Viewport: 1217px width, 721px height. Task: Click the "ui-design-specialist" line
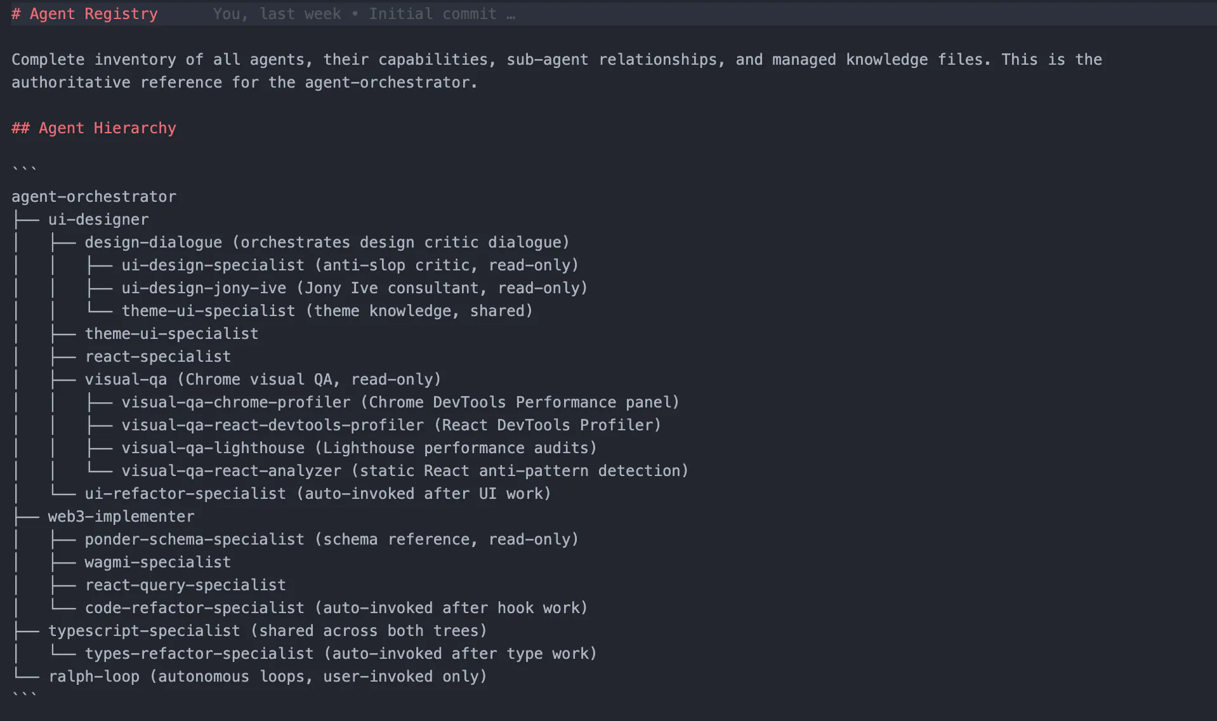tap(213, 265)
